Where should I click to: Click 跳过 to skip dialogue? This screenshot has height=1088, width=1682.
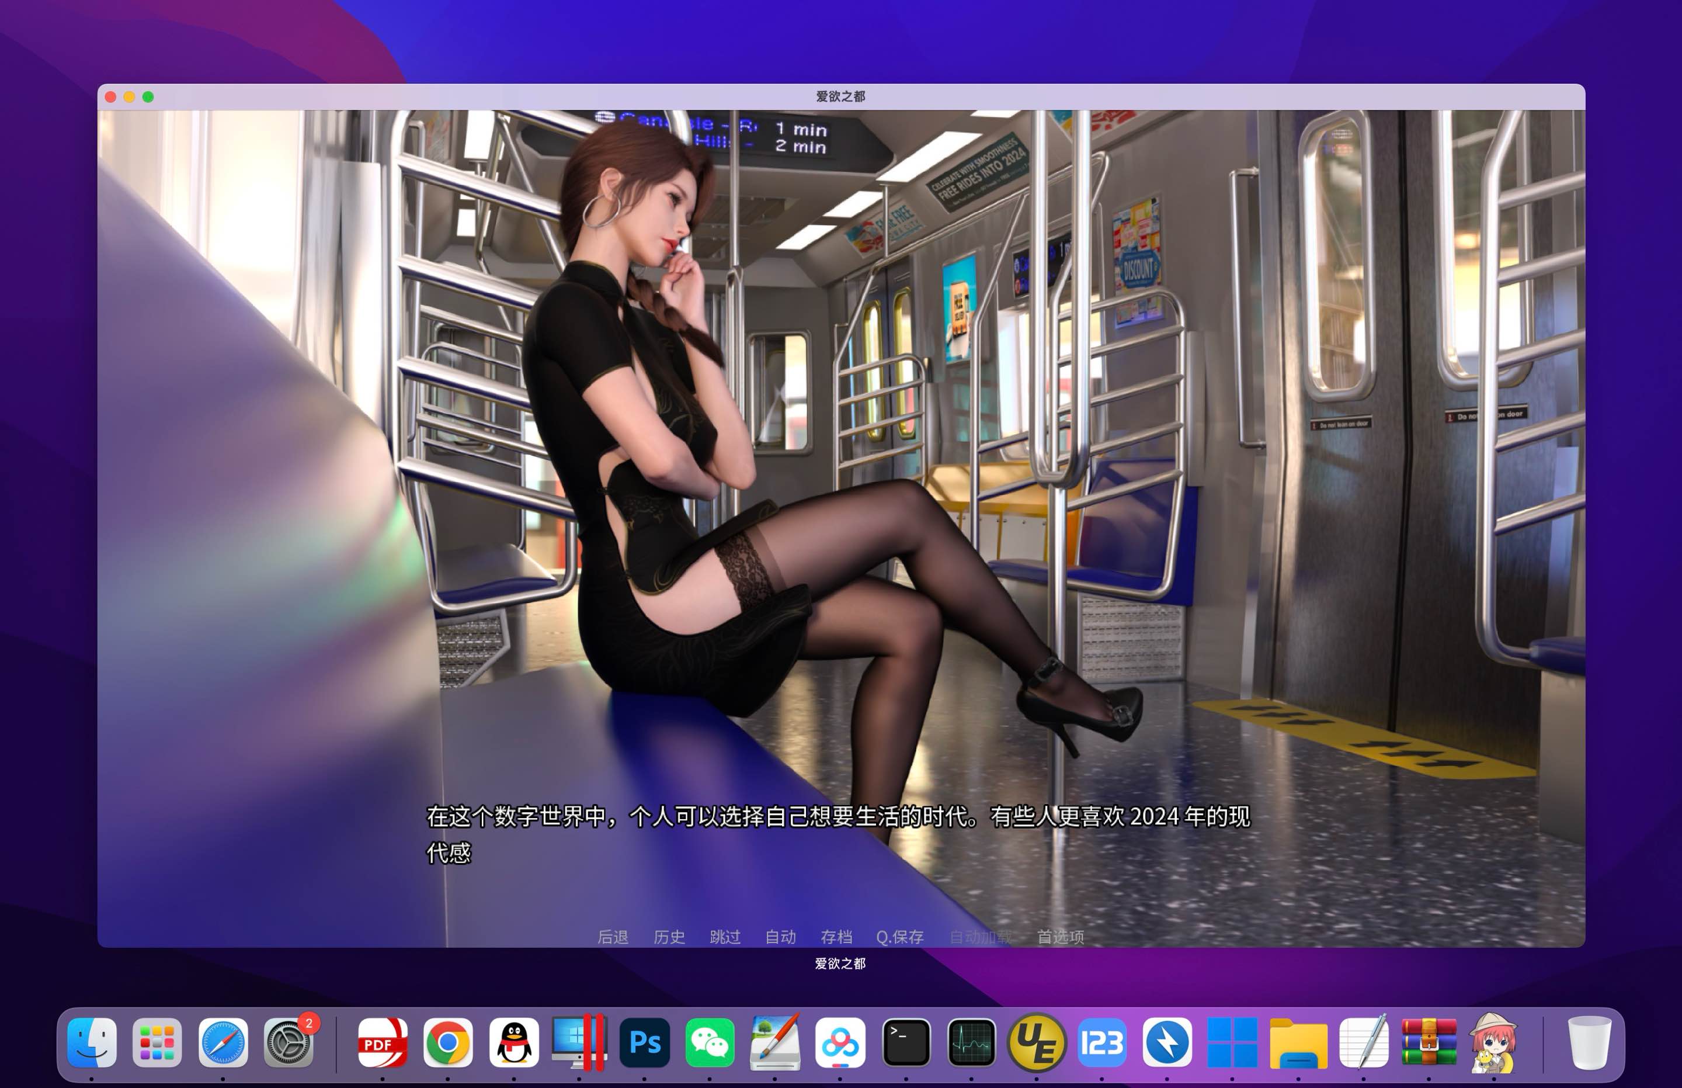[725, 937]
